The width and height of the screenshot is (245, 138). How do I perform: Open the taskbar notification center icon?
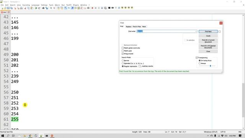coord(240,136)
